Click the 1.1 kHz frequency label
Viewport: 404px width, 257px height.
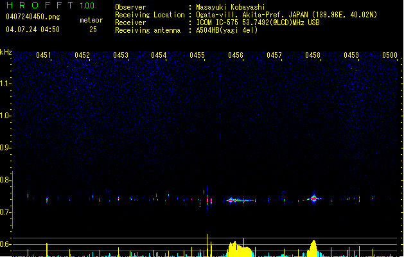(x=5, y=84)
